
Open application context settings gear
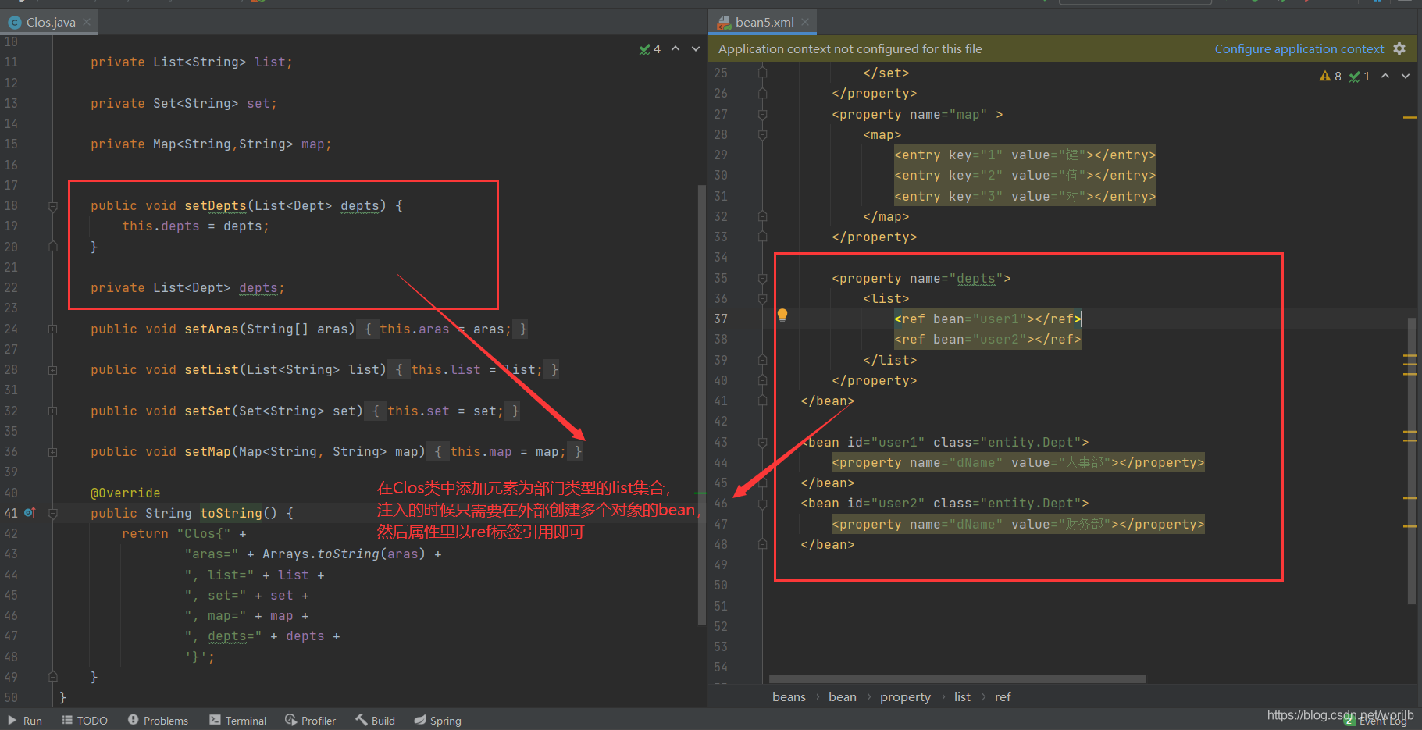pyautogui.click(x=1399, y=48)
